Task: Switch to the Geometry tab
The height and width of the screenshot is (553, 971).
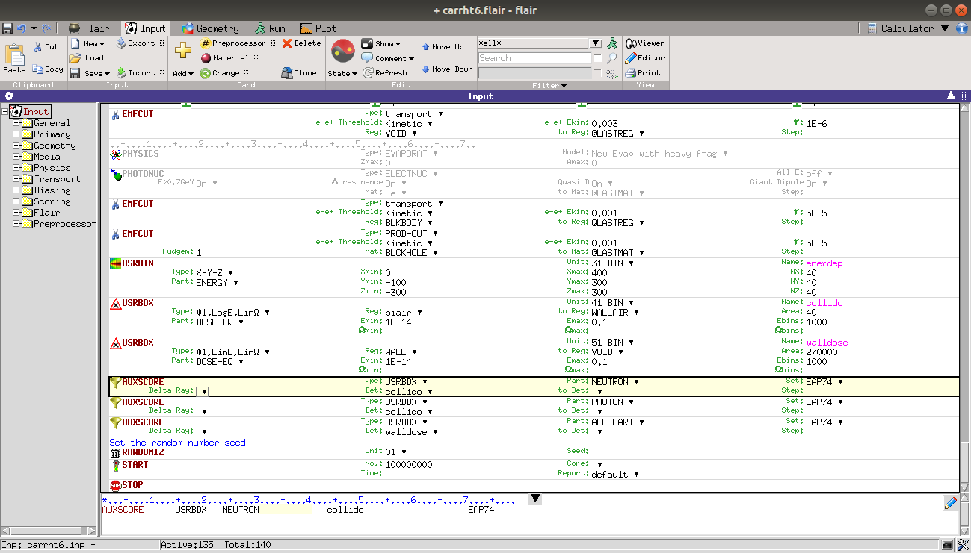Action: pos(209,28)
